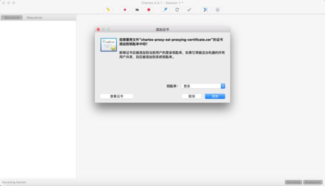Image resolution: width=325 pixels, height=186 pixels.
Task: Click the Recording Started status text
Action: [14, 182]
